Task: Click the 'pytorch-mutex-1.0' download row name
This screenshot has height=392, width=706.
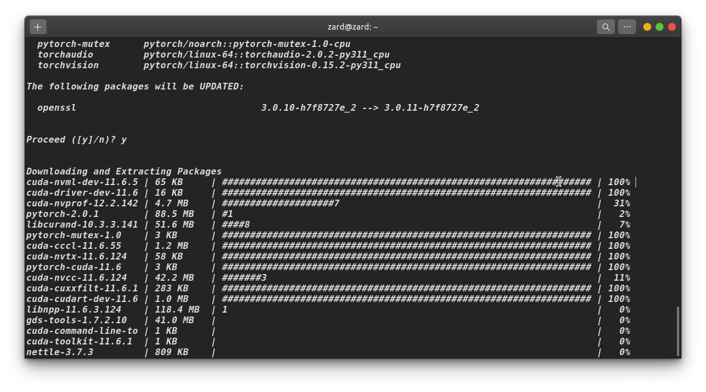Action: [74, 235]
